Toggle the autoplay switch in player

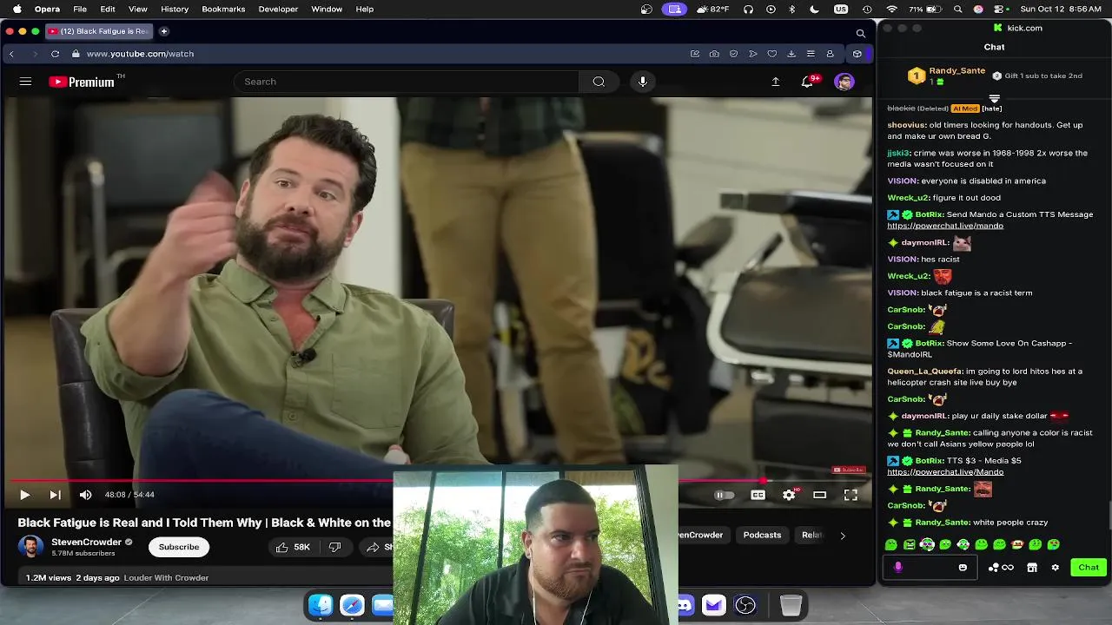[x=724, y=495]
